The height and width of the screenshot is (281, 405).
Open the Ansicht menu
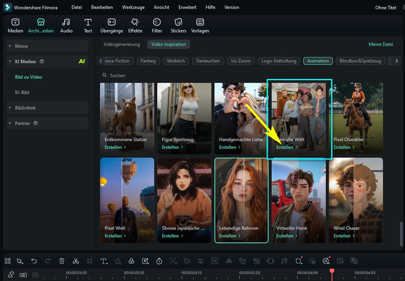(x=162, y=7)
